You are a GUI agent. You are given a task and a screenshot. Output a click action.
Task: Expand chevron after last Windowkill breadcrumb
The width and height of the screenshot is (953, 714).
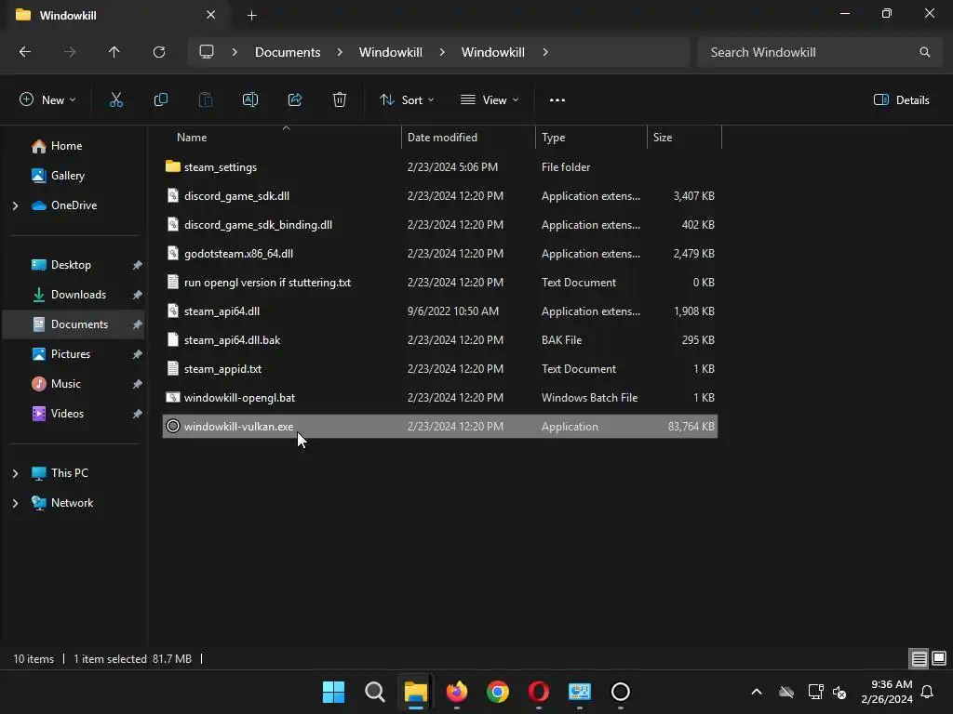(x=545, y=52)
